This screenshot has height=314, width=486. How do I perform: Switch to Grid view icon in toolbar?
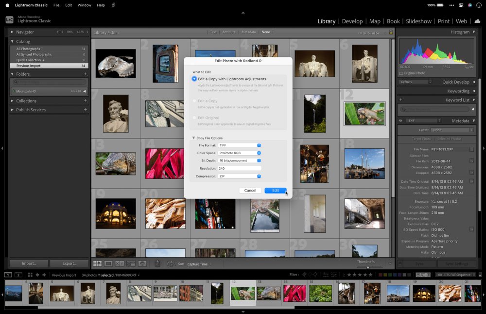click(x=97, y=263)
